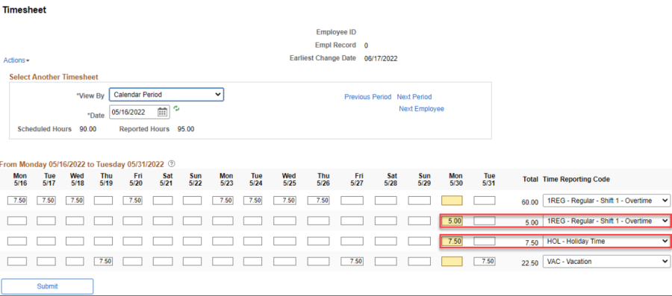Open the VAC - Vacation dropdown
The image size is (672, 296).
(606, 262)
